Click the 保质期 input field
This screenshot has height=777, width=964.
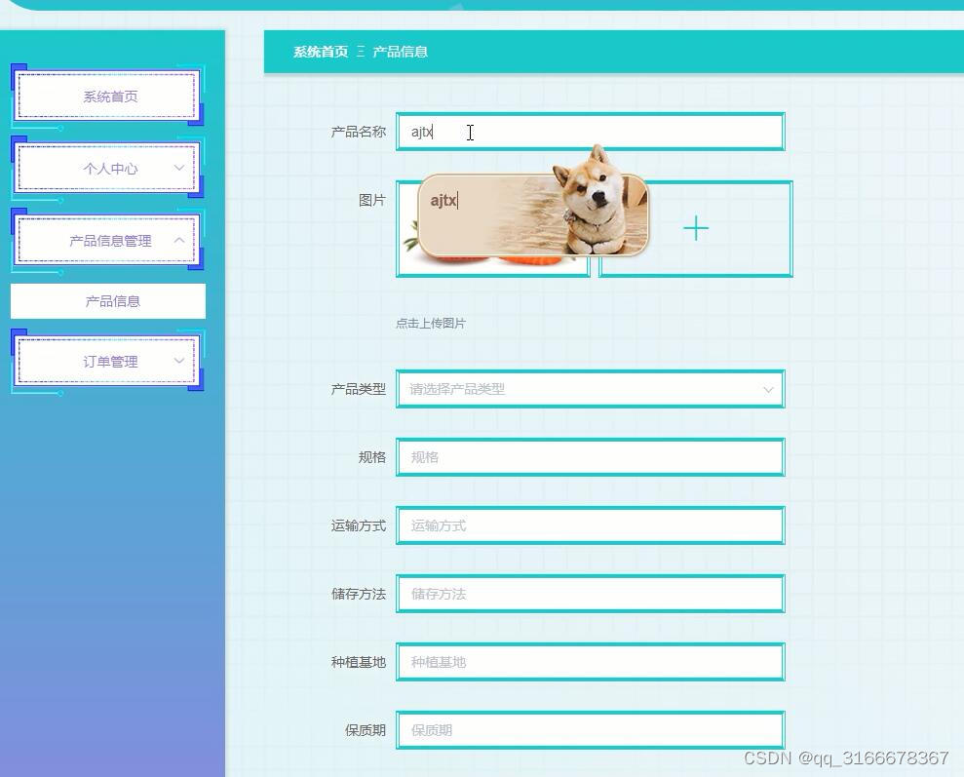[x=590, y=729]
